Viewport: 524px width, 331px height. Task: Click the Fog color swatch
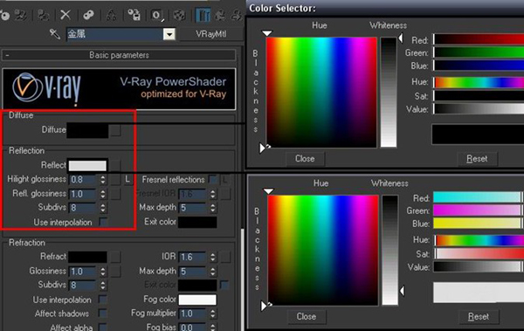(x=197, y=300)
